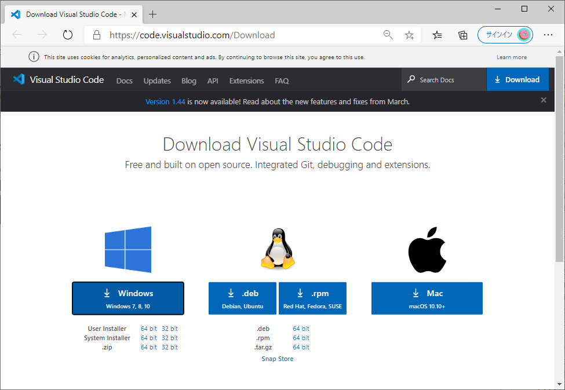Click the address bar URL
The image size is (565, 390).
(192, 35)
